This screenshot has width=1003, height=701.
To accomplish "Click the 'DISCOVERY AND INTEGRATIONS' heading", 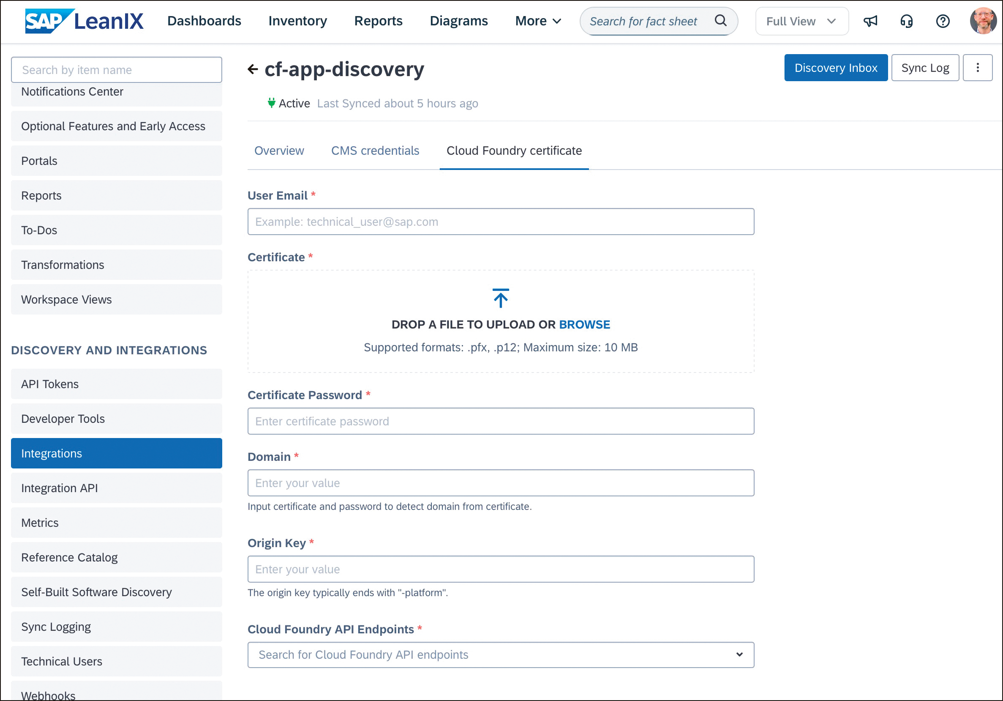I will 109,350.
